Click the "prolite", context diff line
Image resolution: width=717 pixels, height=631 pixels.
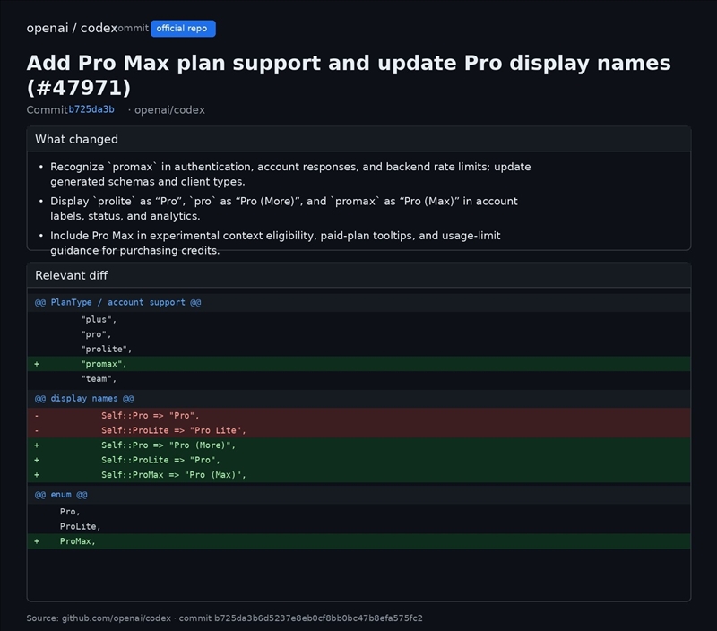(358, 349)
